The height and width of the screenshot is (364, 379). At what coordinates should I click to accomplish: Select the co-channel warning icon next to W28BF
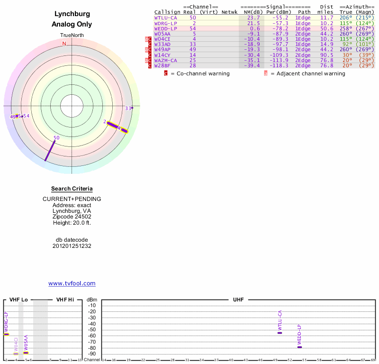tap(150, 65)
